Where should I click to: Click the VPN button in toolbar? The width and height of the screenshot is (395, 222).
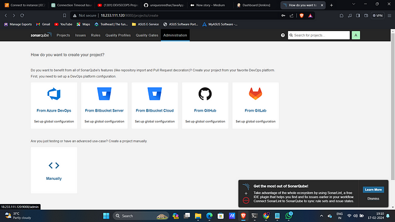coord(378,16)
